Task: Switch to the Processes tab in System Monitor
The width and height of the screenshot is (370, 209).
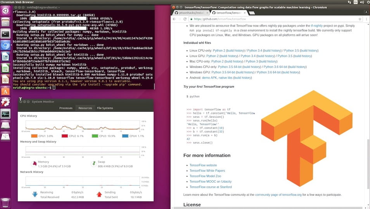Action: click(x=66, y=108)
